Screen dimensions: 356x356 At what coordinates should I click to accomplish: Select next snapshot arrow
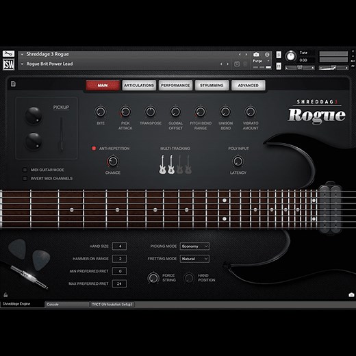(227, 64)
